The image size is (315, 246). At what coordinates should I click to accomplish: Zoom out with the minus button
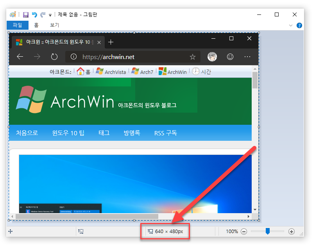click(x=244, y=232)
